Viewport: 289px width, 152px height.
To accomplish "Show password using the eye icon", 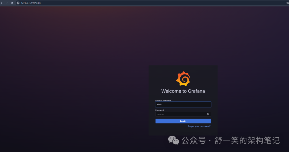I will click(x=208, y=114).
